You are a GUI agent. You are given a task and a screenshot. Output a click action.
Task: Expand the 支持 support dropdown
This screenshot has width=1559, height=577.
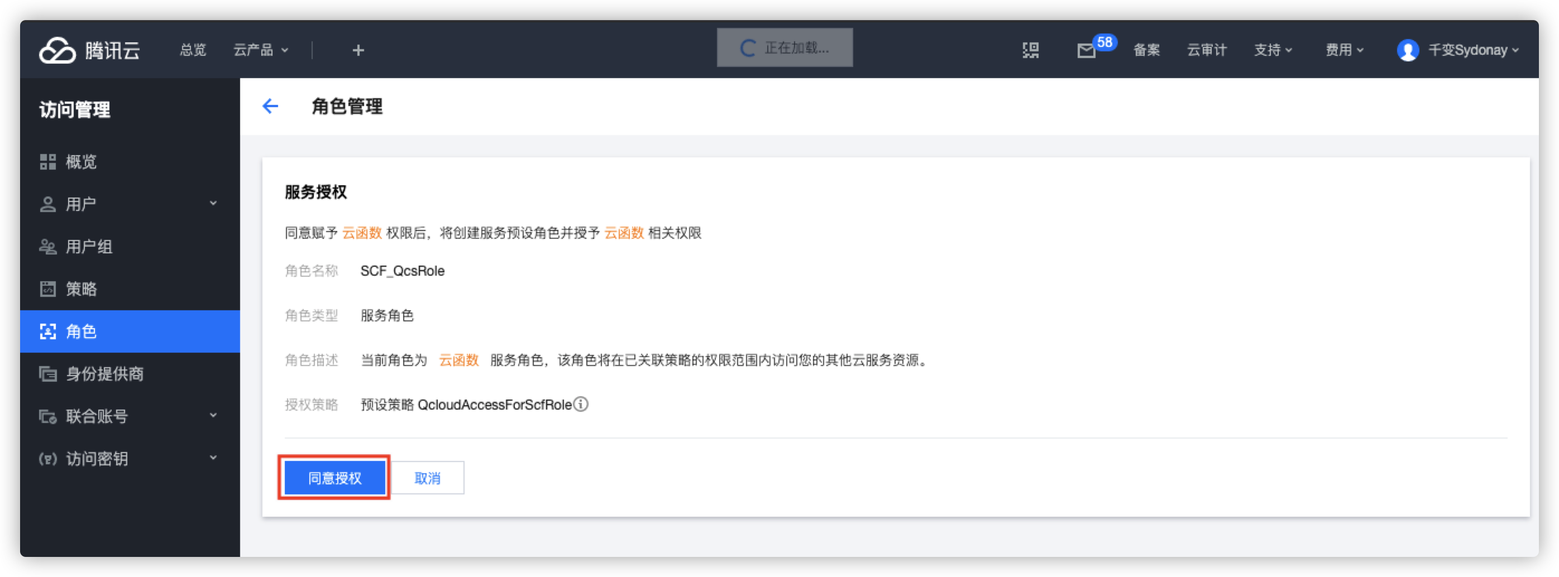pos(1273,50)
